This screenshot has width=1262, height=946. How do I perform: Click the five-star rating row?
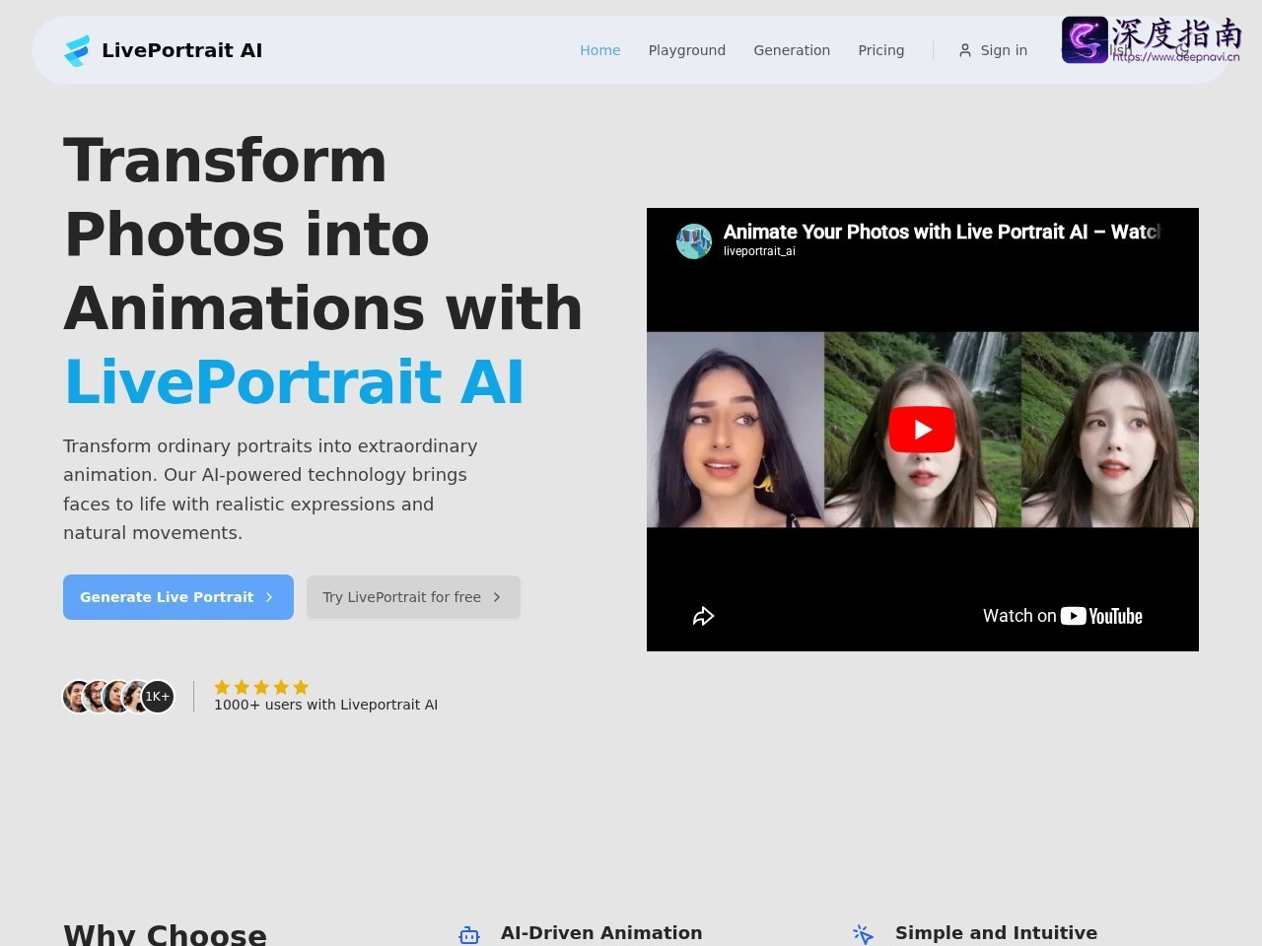pos(261,687)
